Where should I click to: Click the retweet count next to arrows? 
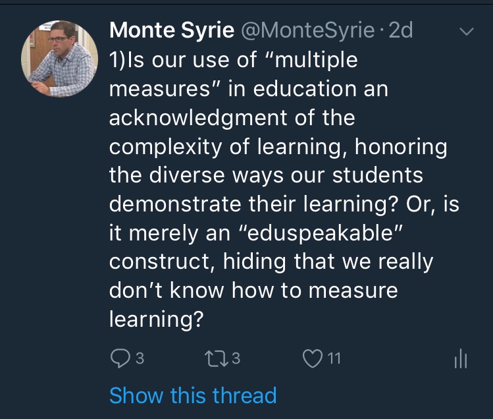click(x=236, y=359)
